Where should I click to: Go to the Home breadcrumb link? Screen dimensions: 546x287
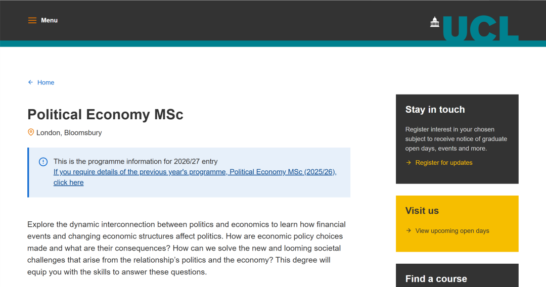pyautogui.click(x=45, y=82)
